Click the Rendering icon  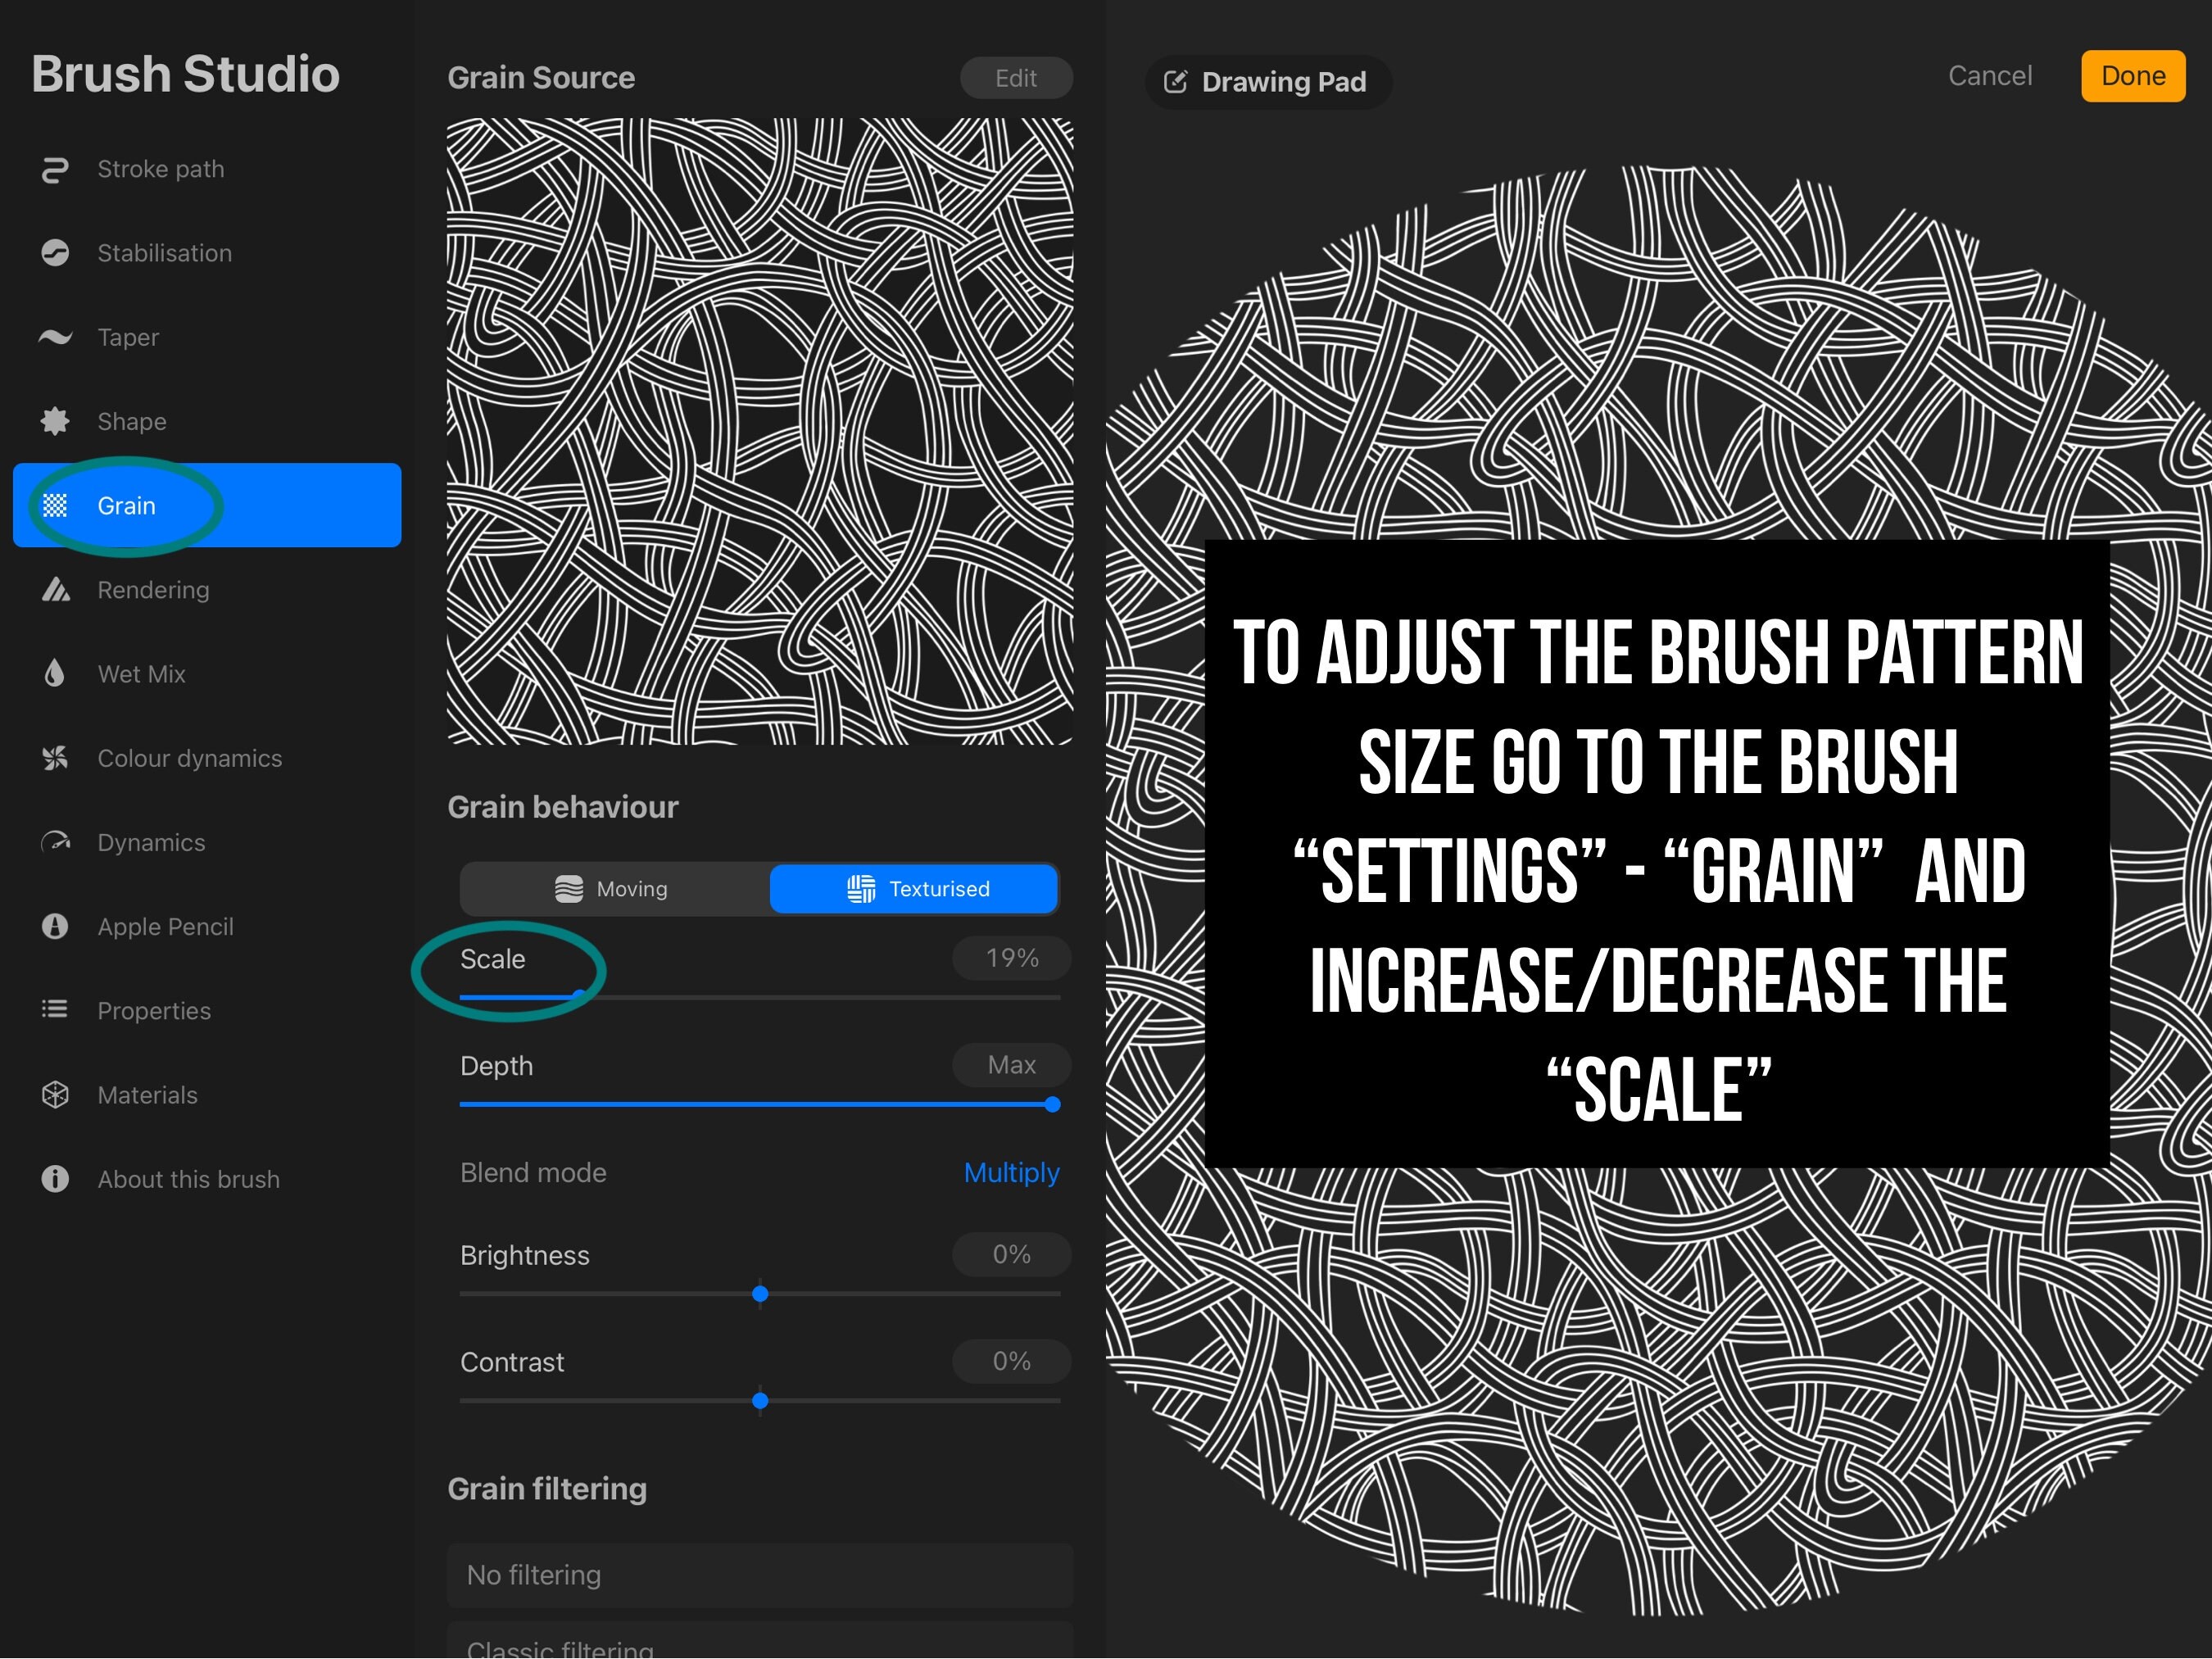pos(55,589)
